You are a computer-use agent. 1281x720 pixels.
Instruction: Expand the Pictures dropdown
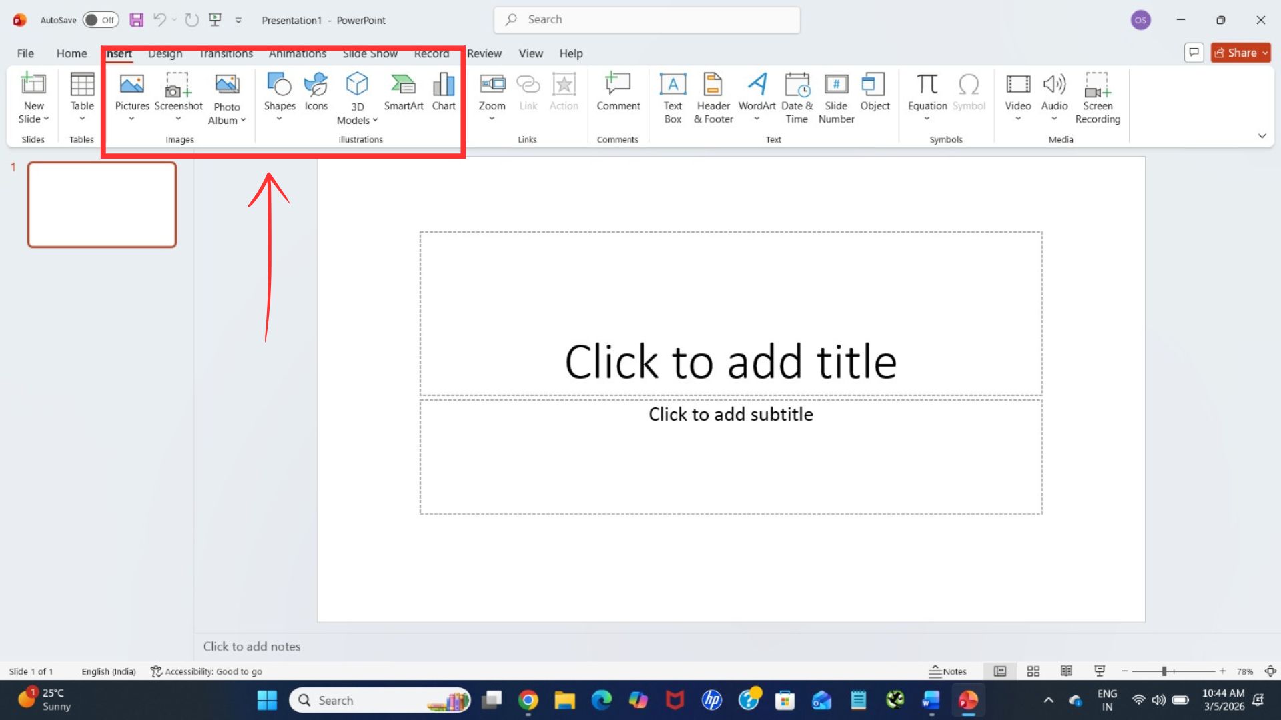tap(131, 119)
